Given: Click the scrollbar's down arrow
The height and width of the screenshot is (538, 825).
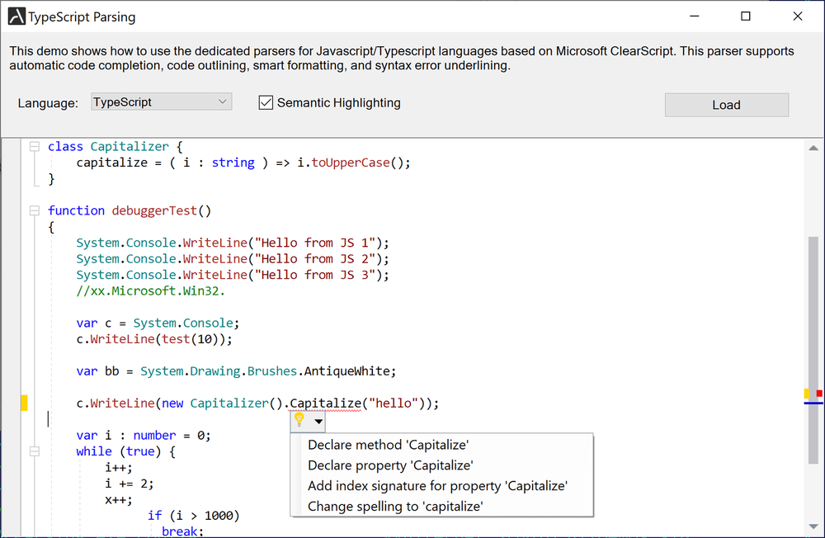Looking at the screenshot, I should point(812,527).
